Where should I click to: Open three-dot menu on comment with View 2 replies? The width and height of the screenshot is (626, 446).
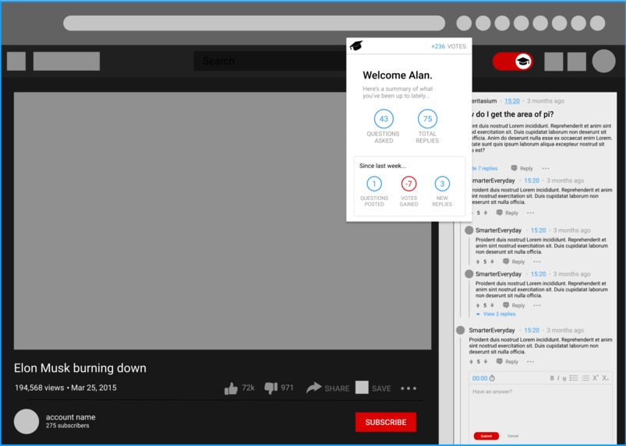tap(537, 306)
